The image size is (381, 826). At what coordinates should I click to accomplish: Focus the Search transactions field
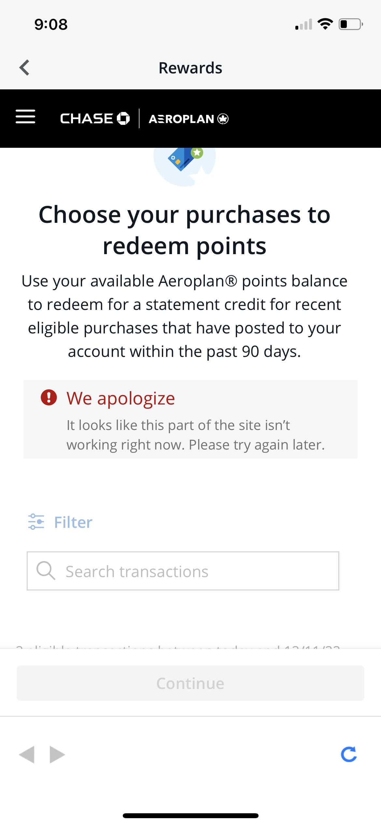(x=195, y=571)
